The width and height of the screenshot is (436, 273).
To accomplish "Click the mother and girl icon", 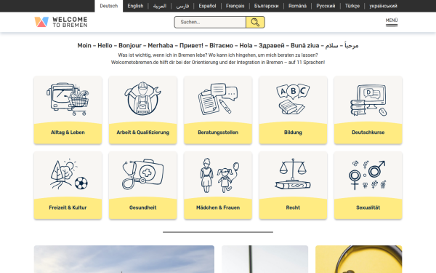I will point(219,175).
